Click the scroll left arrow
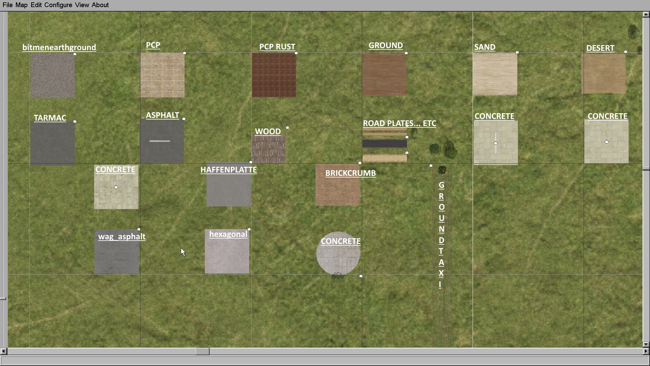The height and width of the screenshot is (366, 650). (3, 351)
